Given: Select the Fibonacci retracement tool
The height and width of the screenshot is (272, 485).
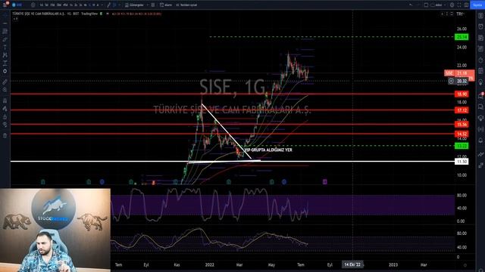Looking at the screenshot, I should pyautogui.click(x=5, y=31).
